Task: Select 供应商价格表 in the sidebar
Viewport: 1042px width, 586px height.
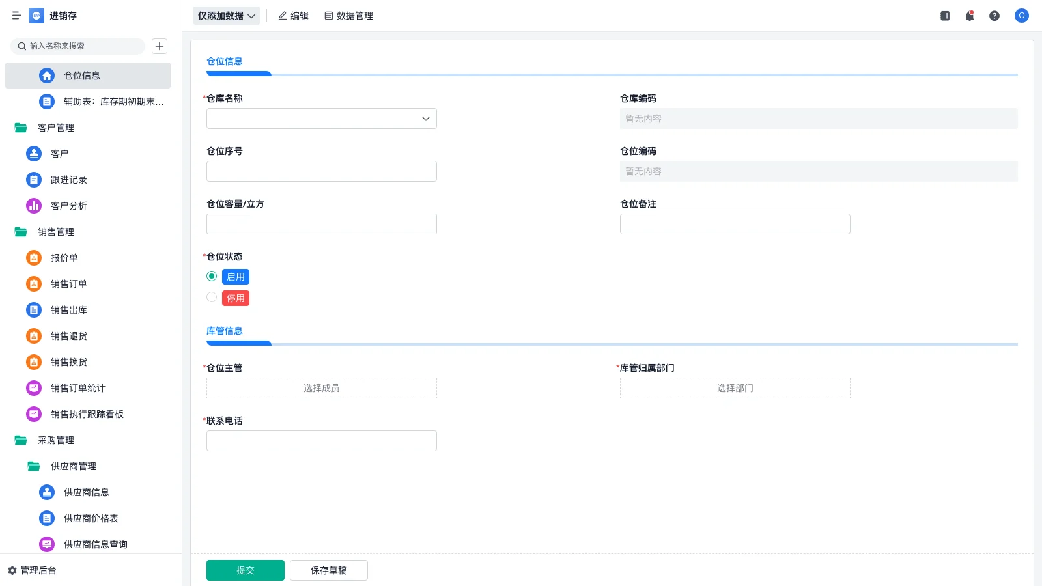Action: pos(91,518)
